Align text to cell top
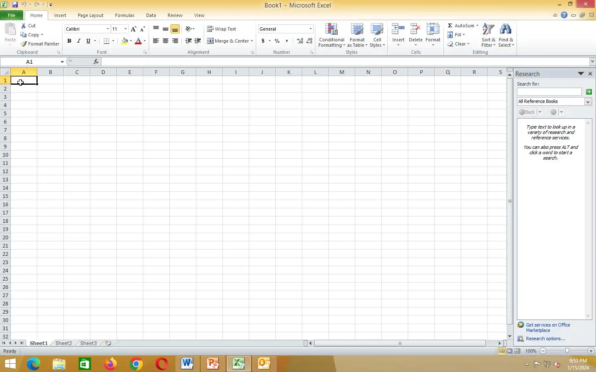This screenshot has width=596, height=372. (156, 29)
